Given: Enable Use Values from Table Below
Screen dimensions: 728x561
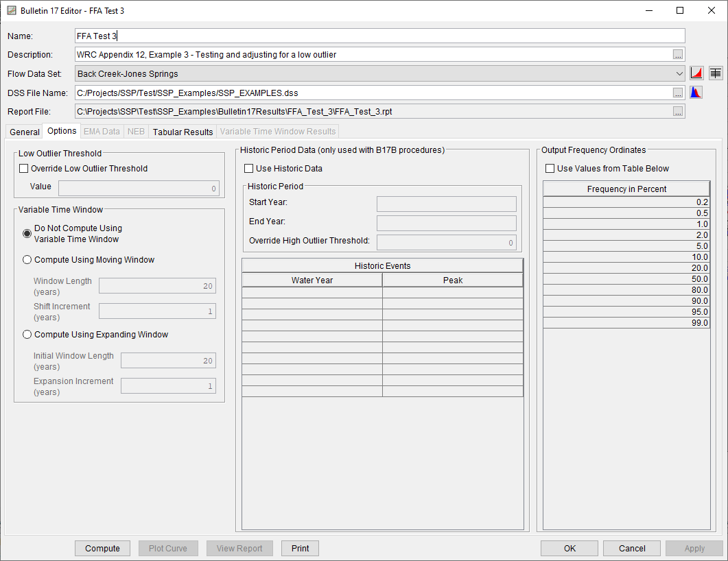Looking at the screenshot, I should point(550,169).
